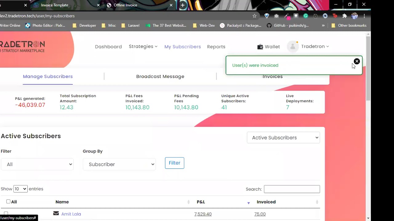Open the red 'Tp' extension icon

click(x=335, y=16)
